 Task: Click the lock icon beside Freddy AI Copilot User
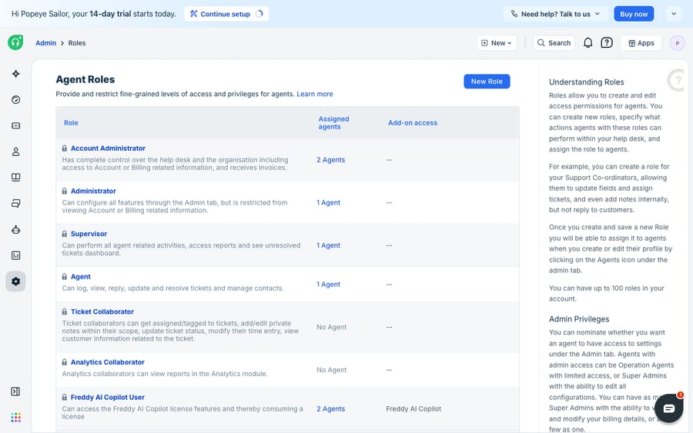point(65,398)
